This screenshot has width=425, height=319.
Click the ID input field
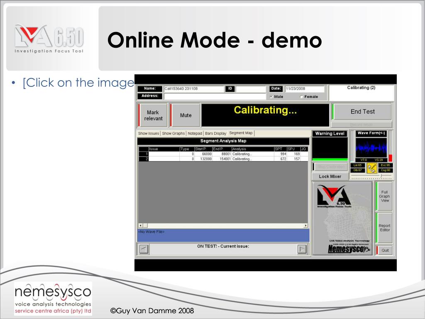pos(251,89)
